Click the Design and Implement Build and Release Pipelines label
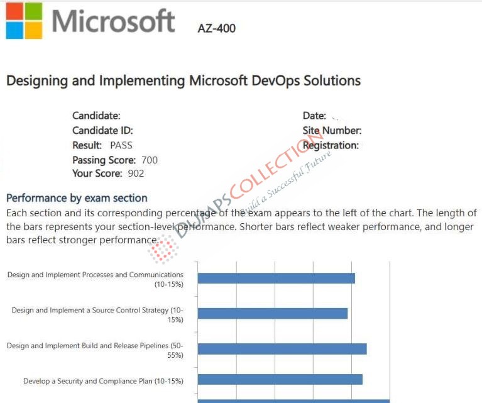This screenshot has height=403, width=482. point(95,350)
